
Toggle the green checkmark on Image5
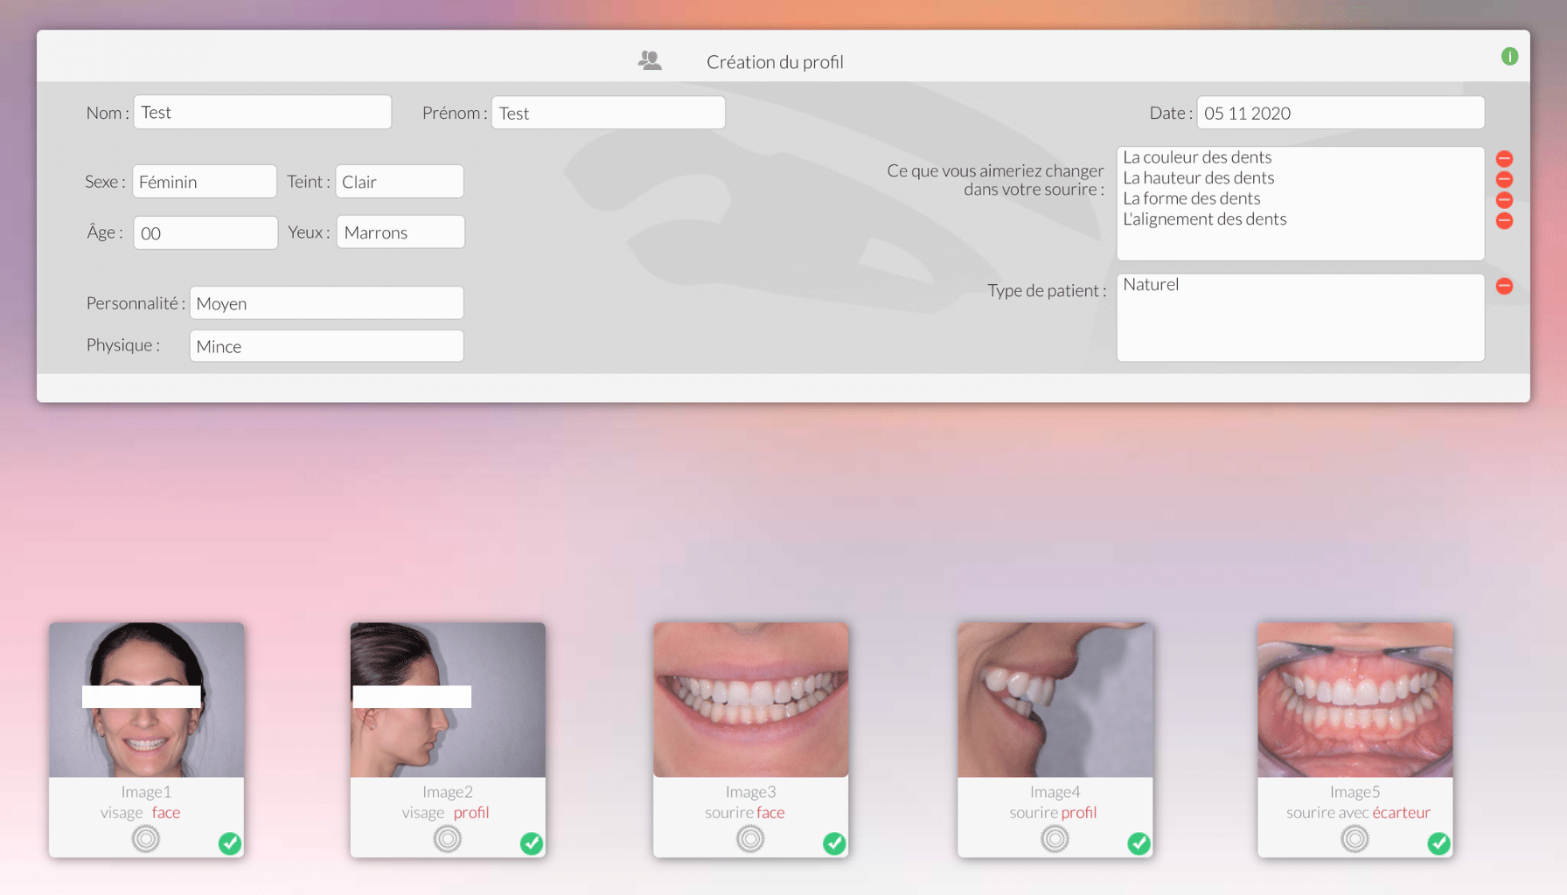[x=1438, y=843]
